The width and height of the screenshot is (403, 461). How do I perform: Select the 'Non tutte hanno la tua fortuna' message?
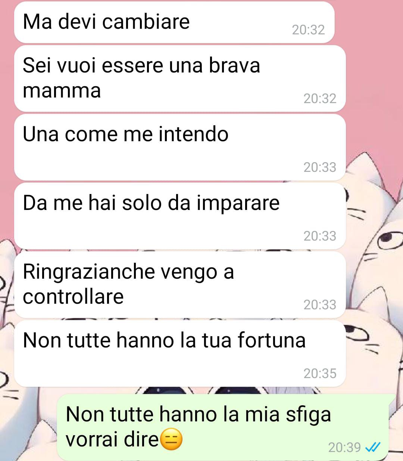coord(180,353)
